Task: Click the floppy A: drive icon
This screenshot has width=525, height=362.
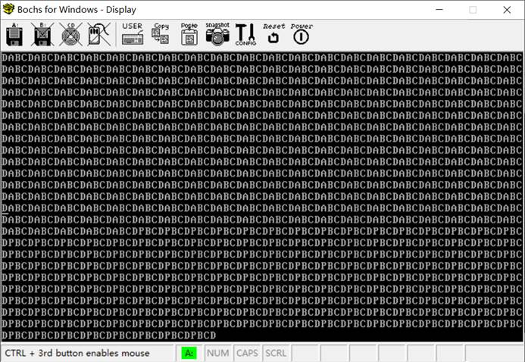Action: 14,34
